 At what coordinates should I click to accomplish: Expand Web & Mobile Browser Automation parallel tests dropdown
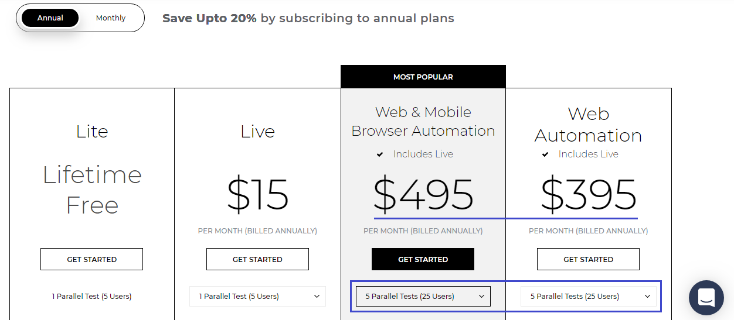[423, 297]
